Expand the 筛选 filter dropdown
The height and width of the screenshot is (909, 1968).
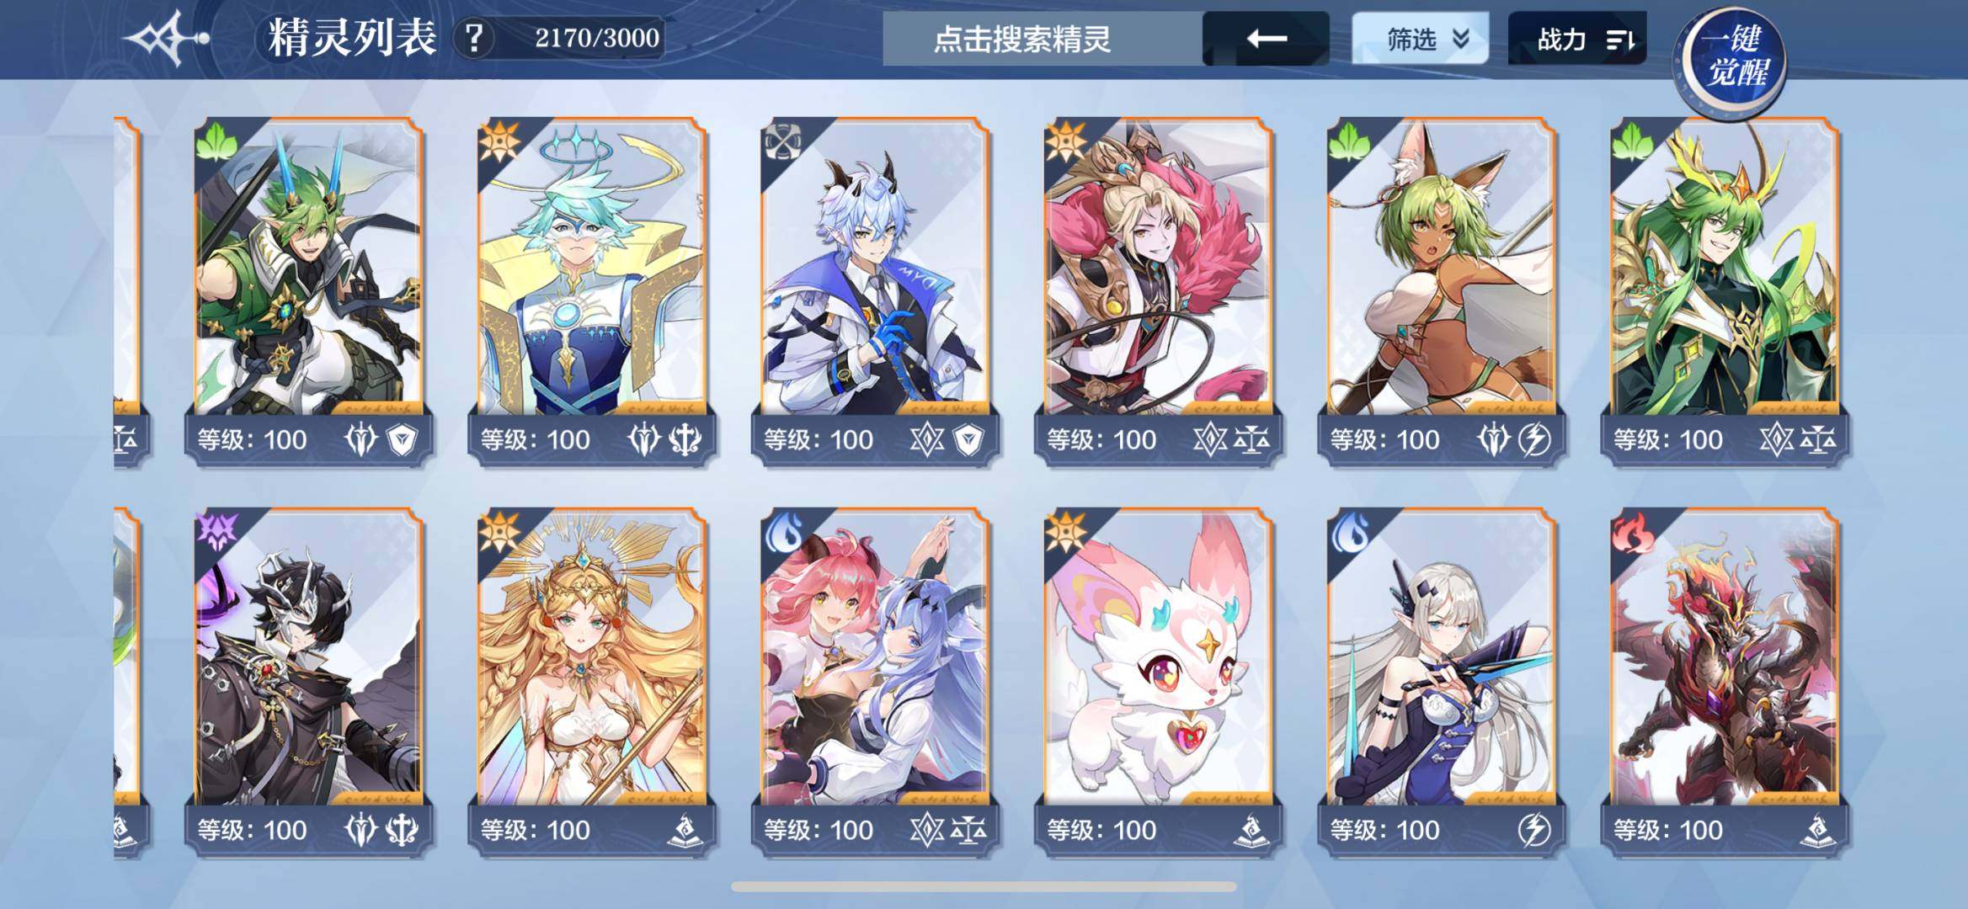coord(1420,39)
